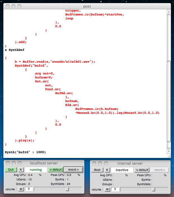Click K button in localhost server window
This screenshot has height=197, width=174.
21,170
